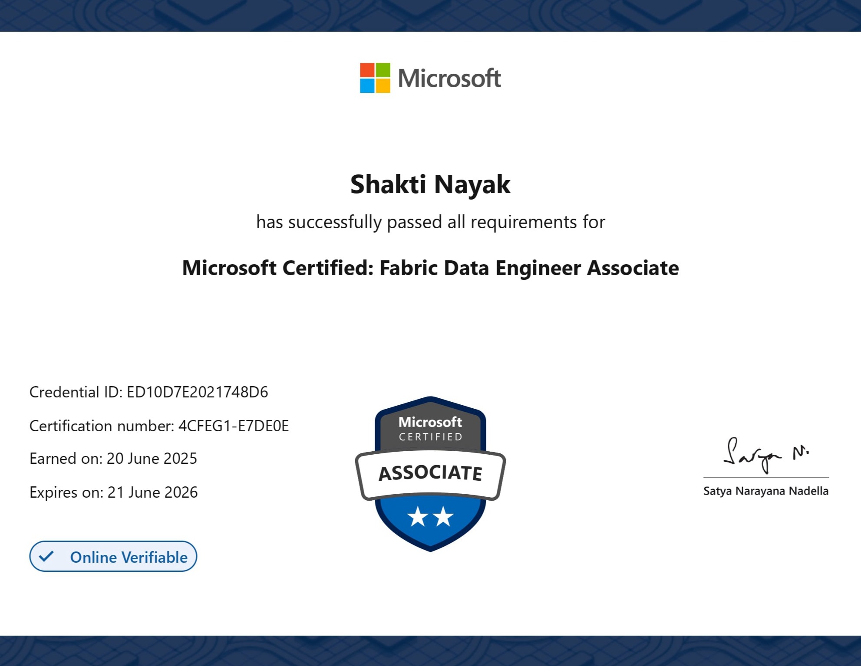Click the Expires on 21 June 2026 date
861x666 pixels.
coord(114,492)
